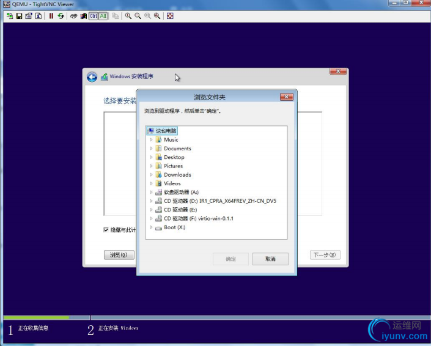Click CD drive (D:) disc icon
The height and width of the screenshot is (346, 431).
[158, 201]
